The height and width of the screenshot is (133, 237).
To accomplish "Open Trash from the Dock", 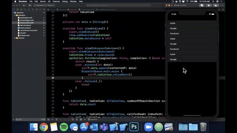I will [203, 127].
